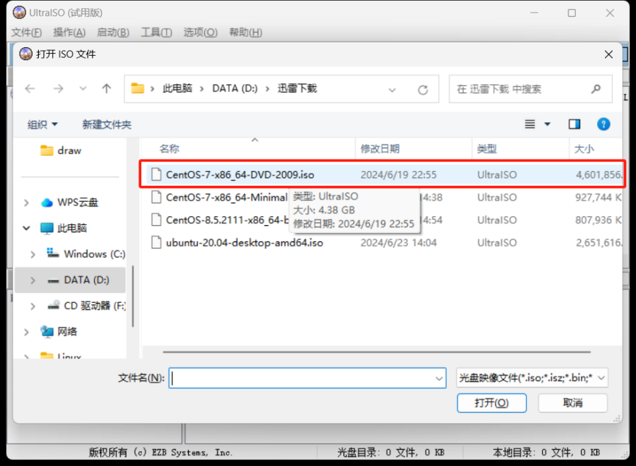
Task: Sort files by 修改日期 column
Action: [380, 149]
